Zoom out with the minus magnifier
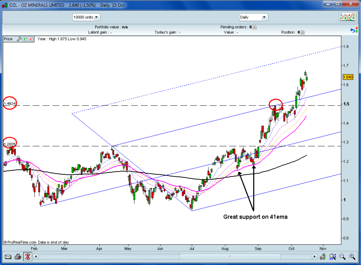 click(x=343, y=257)
